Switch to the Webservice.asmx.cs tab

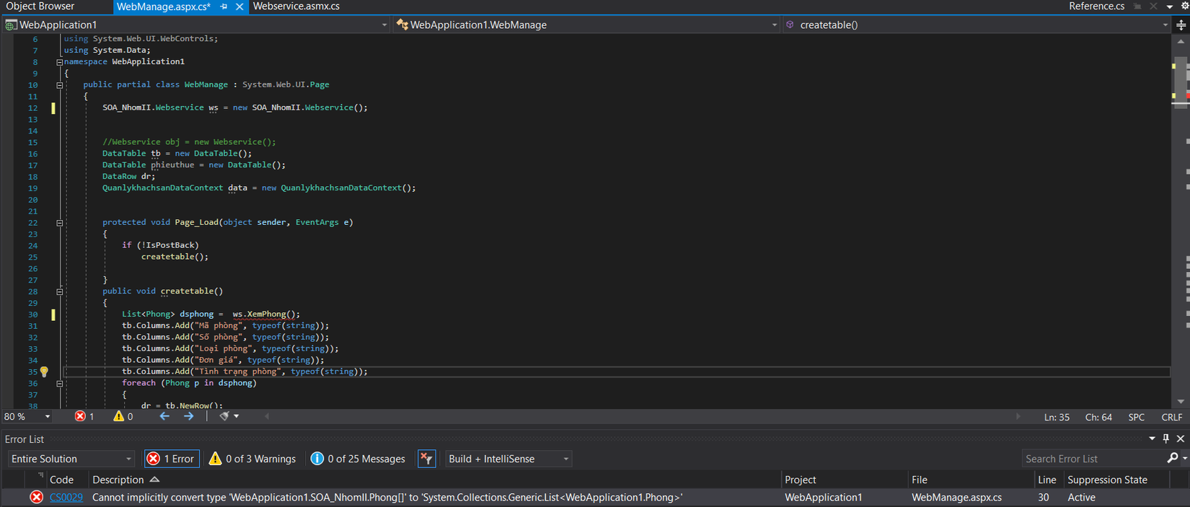pyautogui.click(x=296, y=6)
